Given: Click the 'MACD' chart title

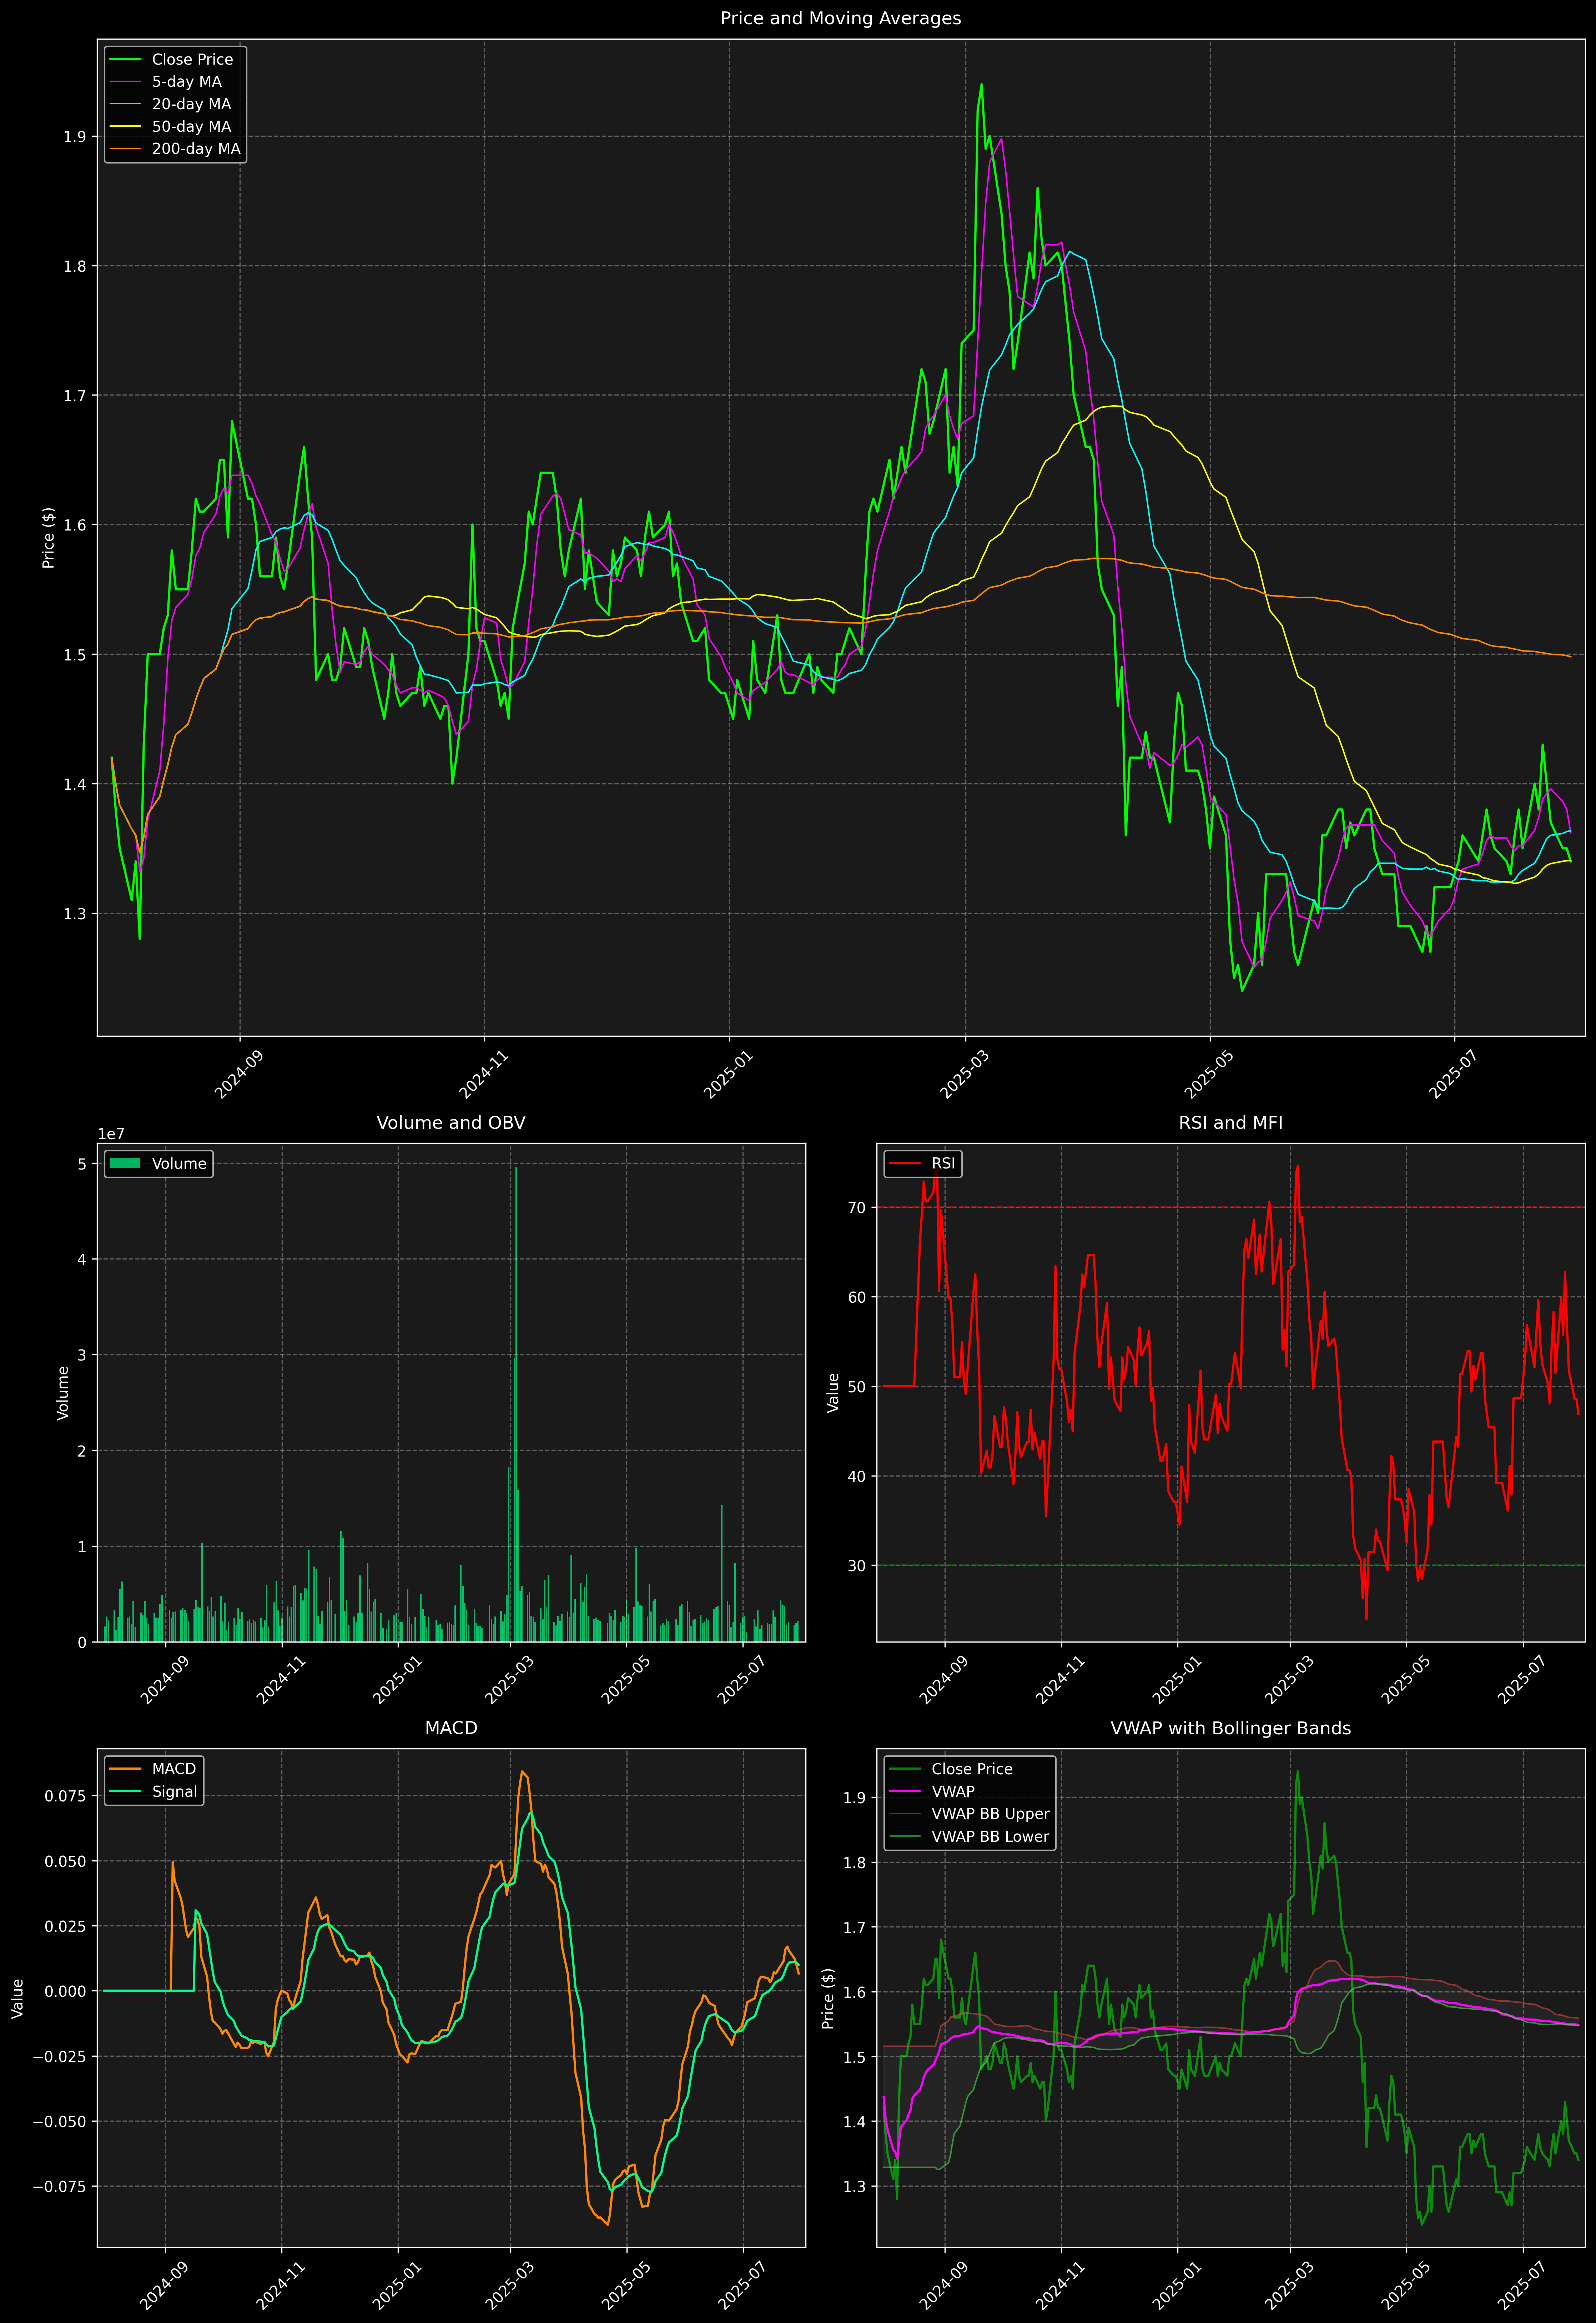Looking at the screenshot, I should pos(451,1728).
